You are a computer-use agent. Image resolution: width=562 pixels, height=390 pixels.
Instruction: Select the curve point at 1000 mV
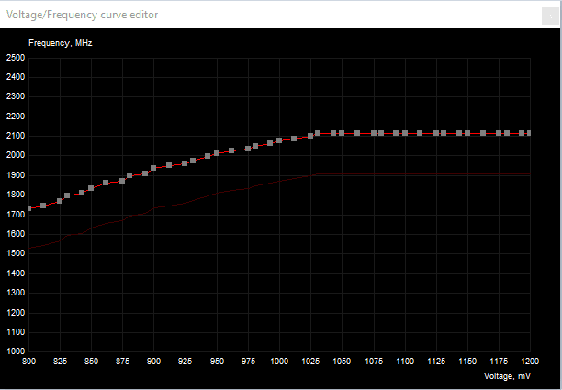(x=279, y=140)
